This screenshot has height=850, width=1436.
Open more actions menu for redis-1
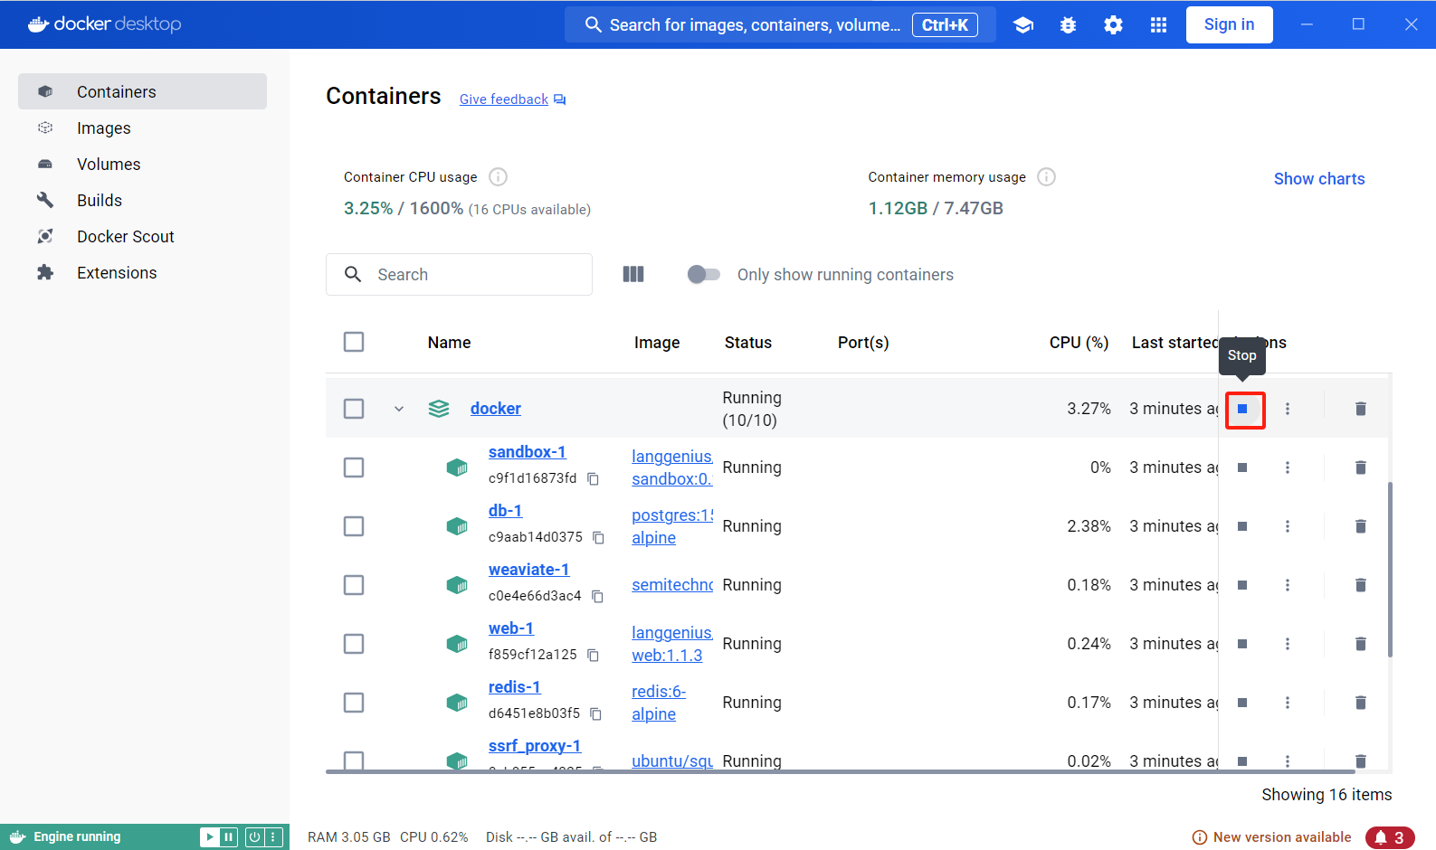pos(1288,703)
